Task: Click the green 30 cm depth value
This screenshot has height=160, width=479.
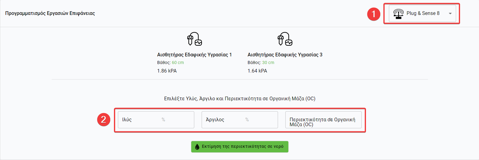Action: (268, 63)
